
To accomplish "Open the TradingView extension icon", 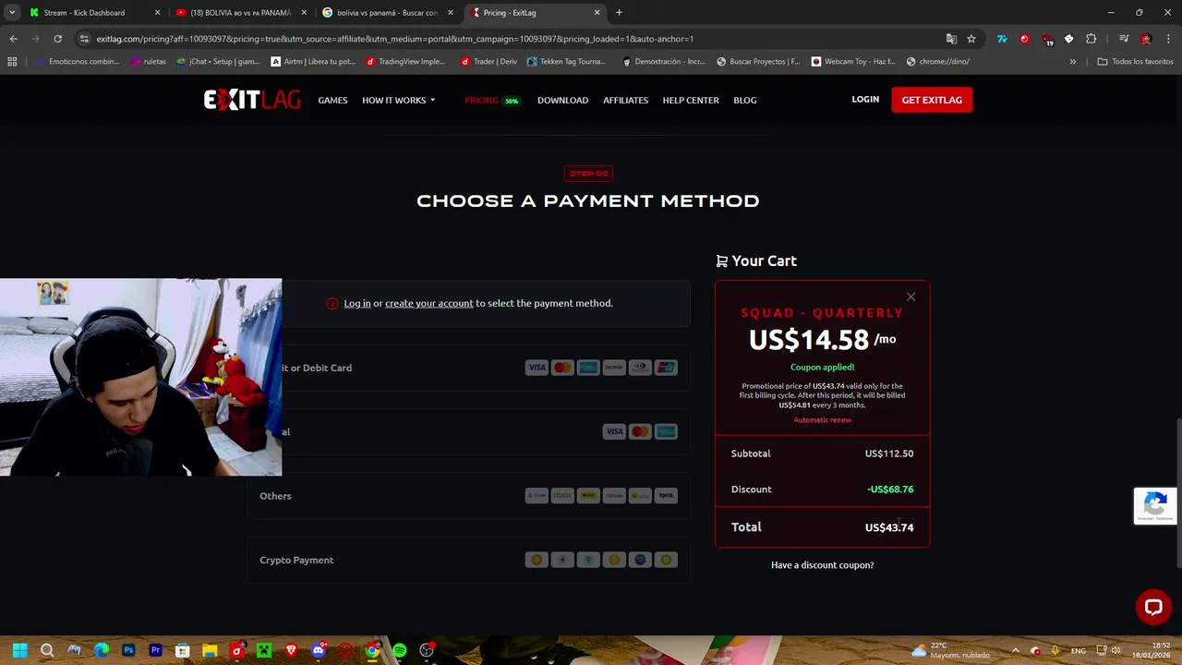I will pyautogui.click(x=1002, y=39).
